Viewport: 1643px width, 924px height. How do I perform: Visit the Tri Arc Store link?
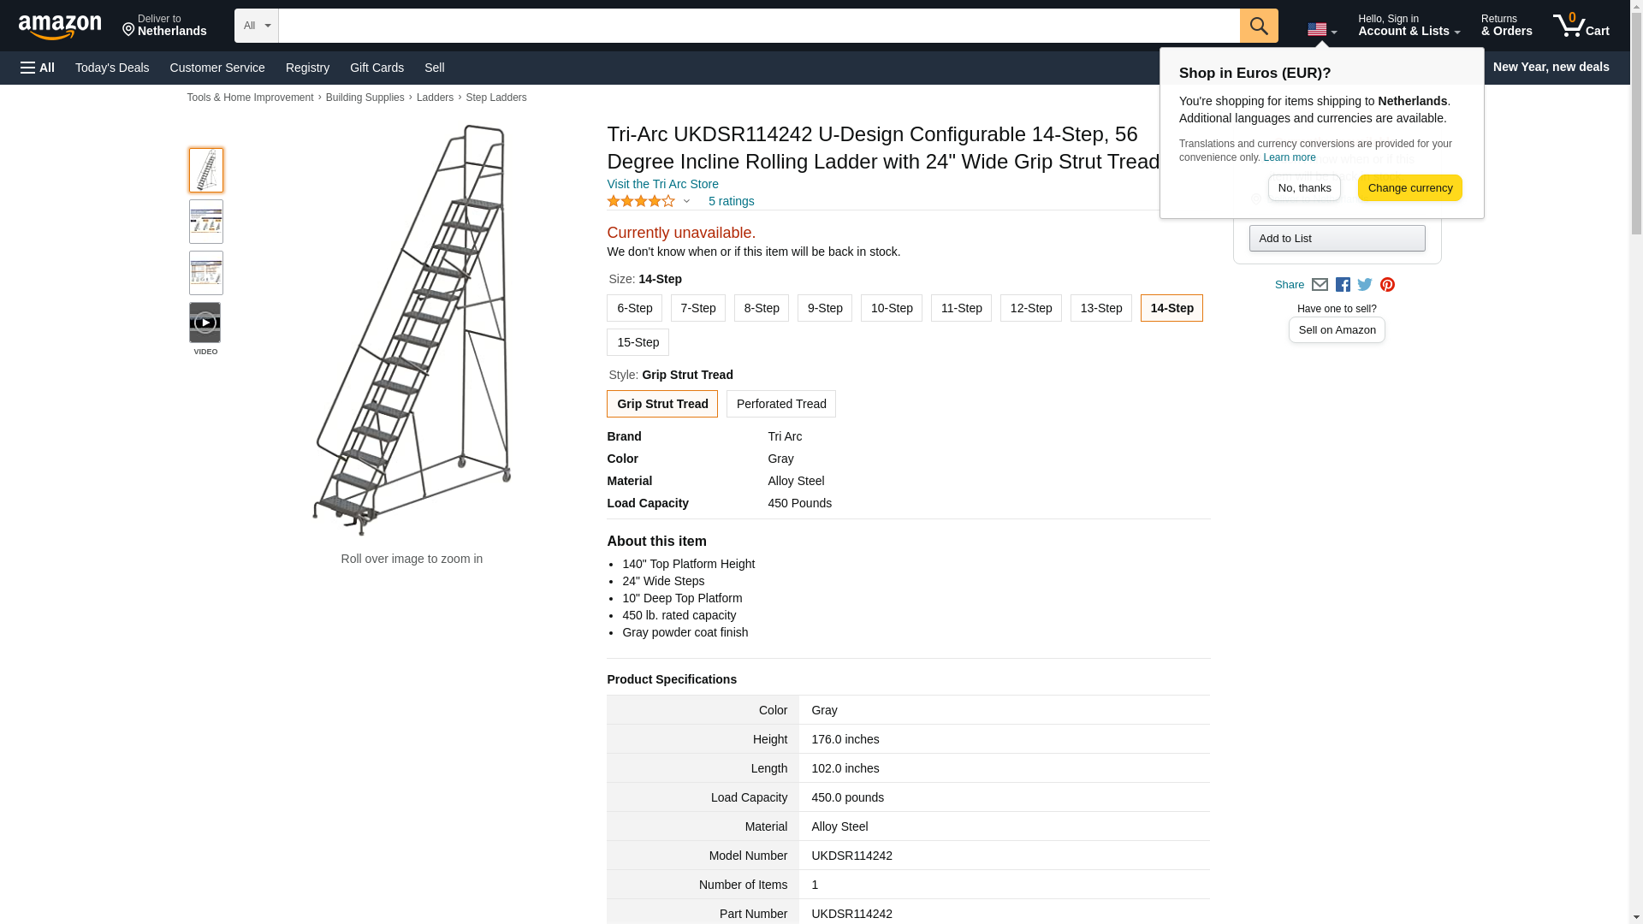[x=662, y=184]
